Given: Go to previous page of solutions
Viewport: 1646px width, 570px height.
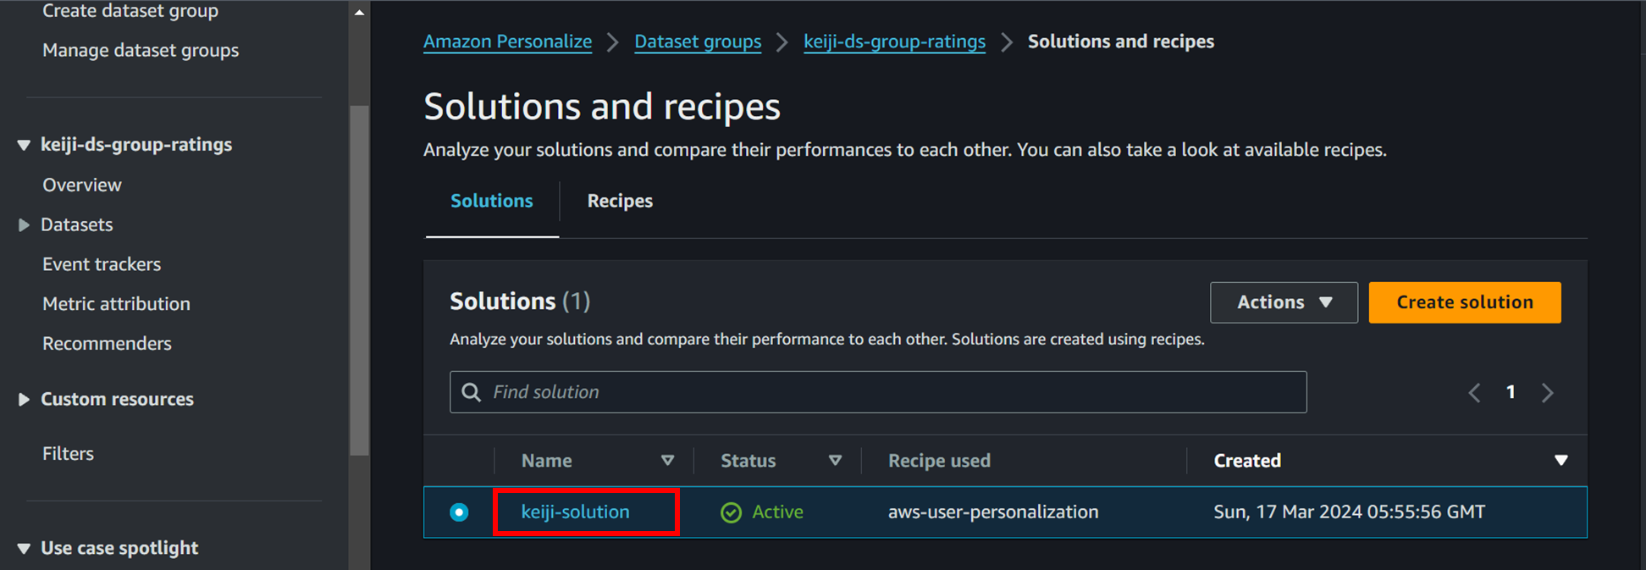Looking at the screenshot, I should (x=1474, y=392).
